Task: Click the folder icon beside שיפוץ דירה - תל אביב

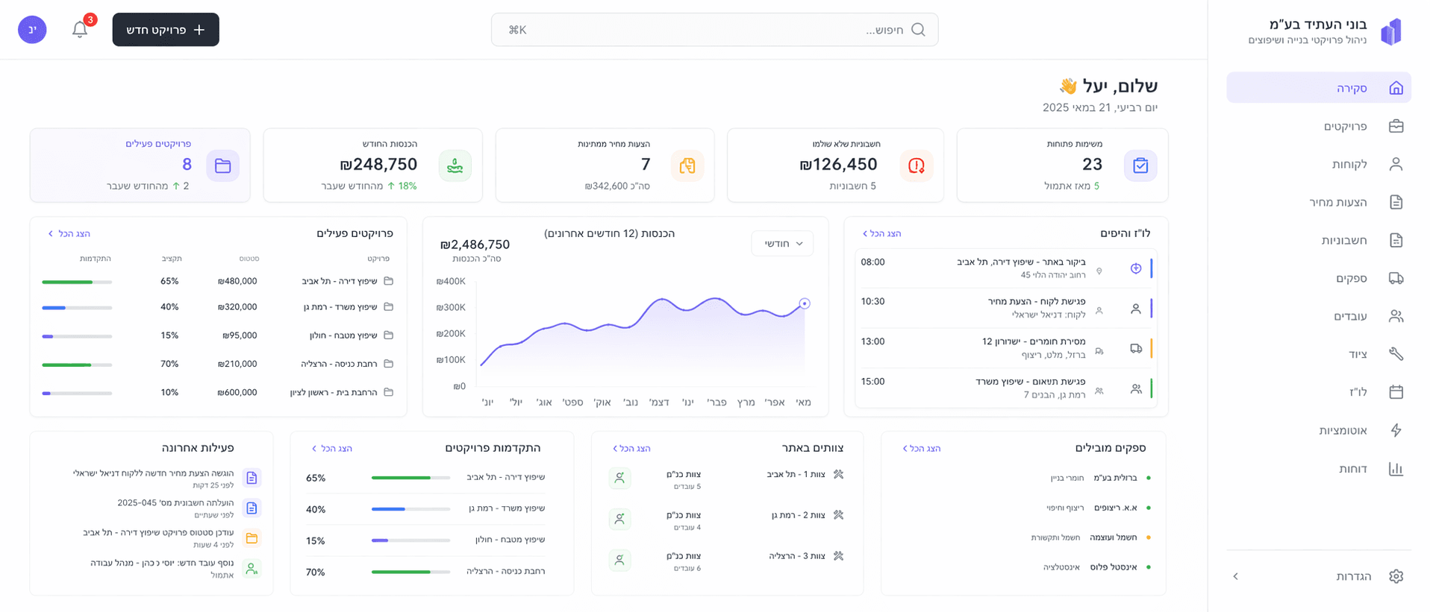Action: pyautogui.click(x=388, y=281)
